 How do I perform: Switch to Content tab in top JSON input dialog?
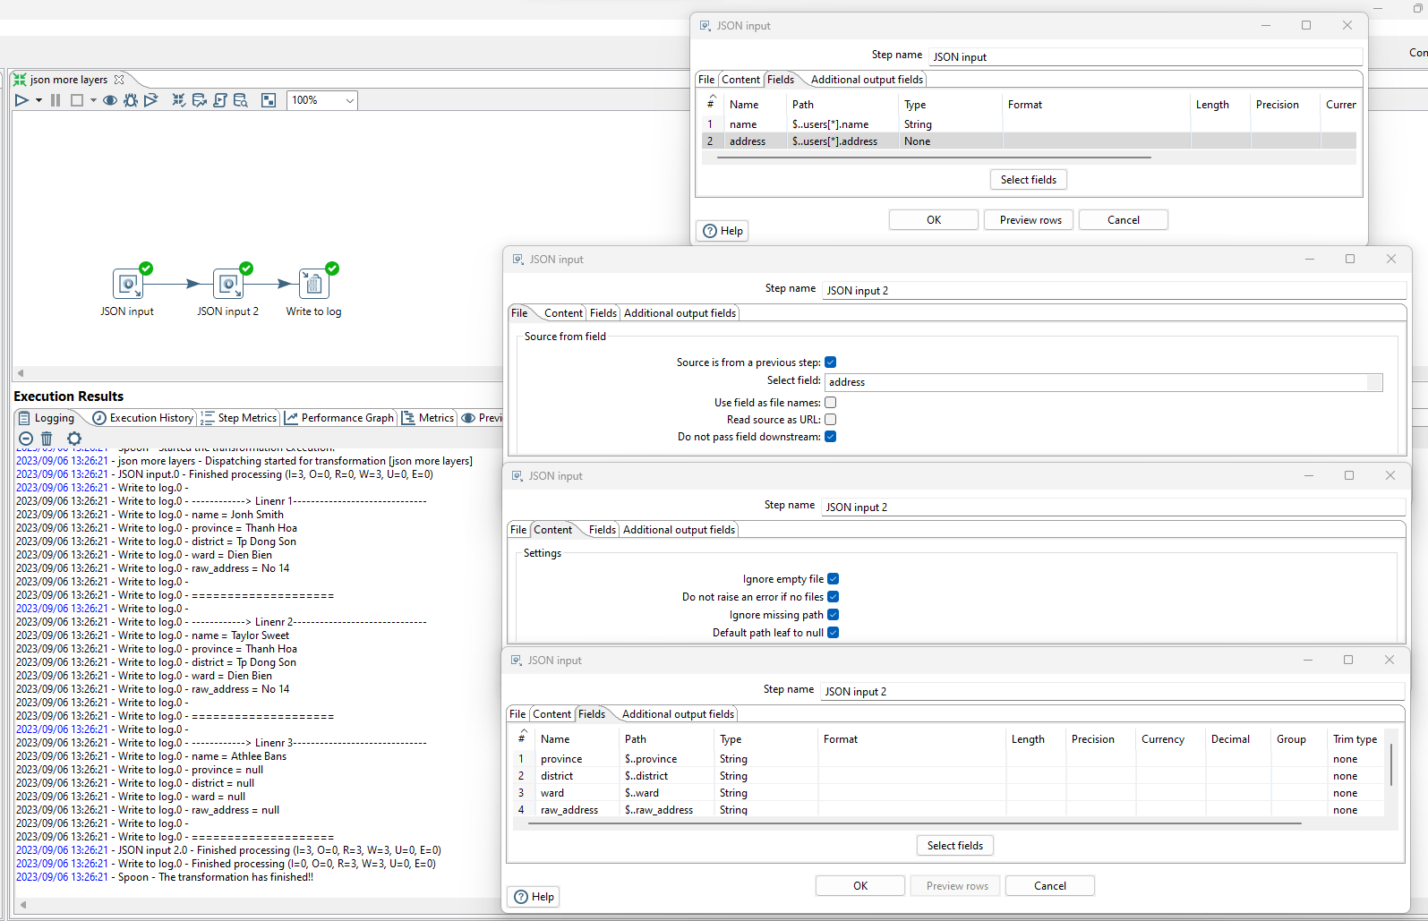[x=741, y=80]
